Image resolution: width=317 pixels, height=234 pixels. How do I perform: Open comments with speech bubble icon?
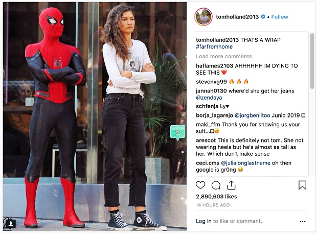216,185
